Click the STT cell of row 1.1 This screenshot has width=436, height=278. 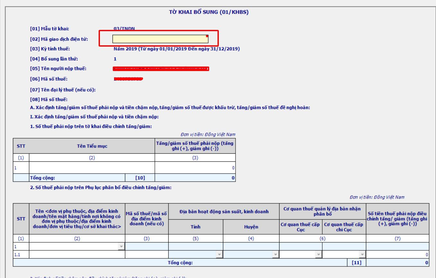click(x=21, y=255)
